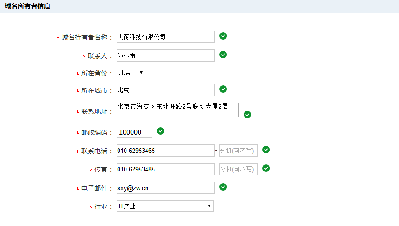This screenshot has height=226, width=399.
Task: Click the industry dropdown arrow
Action: [209, 206]
